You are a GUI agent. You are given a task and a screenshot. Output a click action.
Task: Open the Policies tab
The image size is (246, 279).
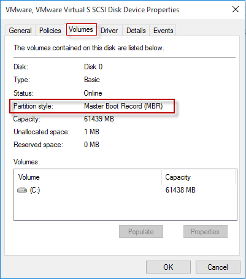(x=50, y=31)
